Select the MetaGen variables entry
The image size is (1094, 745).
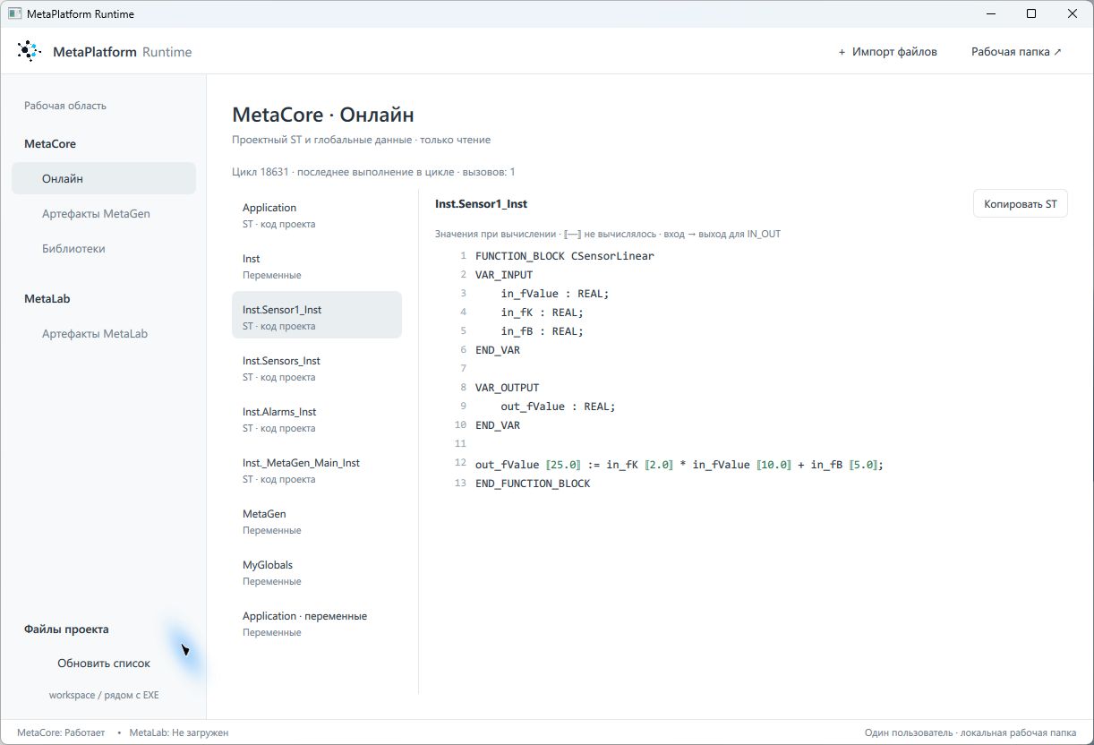point(317,521)
